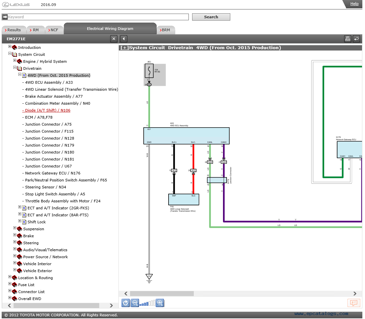This screenshot has height=319, width=365.
Task: Collapse the System Circuit tree node
Action: tap(10, 53)
